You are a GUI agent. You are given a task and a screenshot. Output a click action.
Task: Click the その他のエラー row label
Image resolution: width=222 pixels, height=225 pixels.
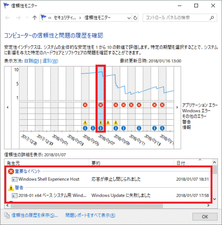[x=194, y=116]
